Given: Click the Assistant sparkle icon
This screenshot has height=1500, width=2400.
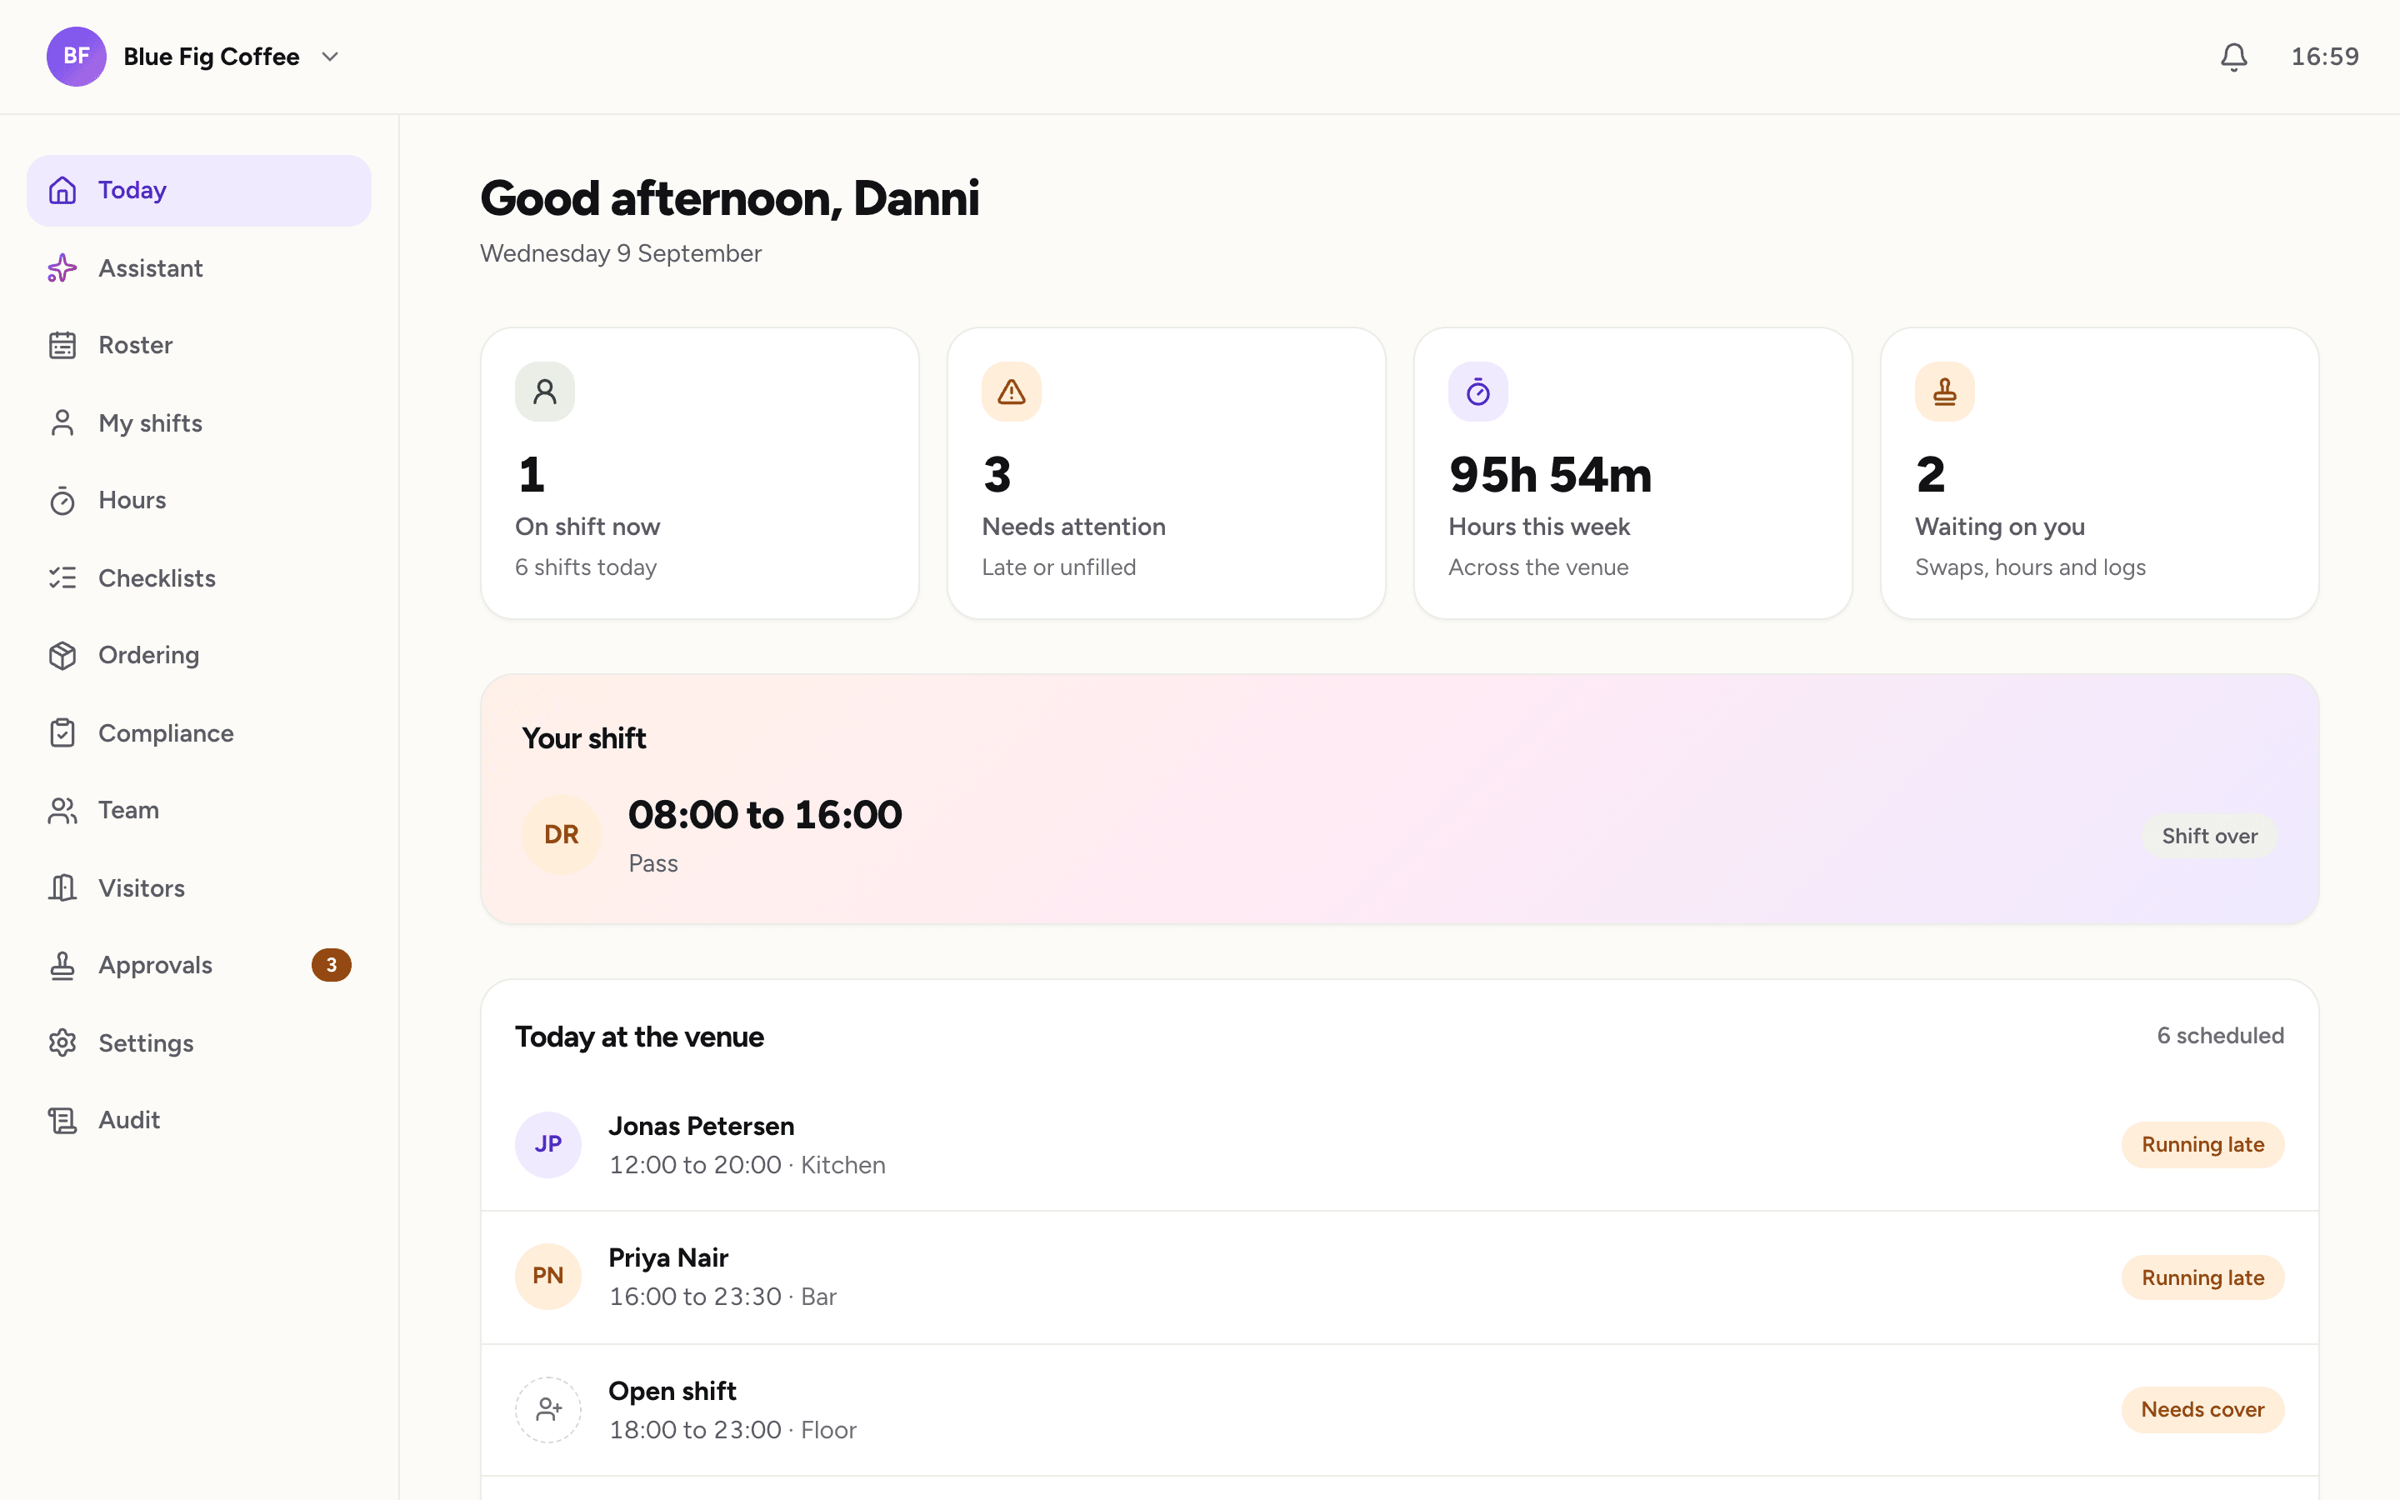Looking at the screenshot, I should (x=62, y=267).
